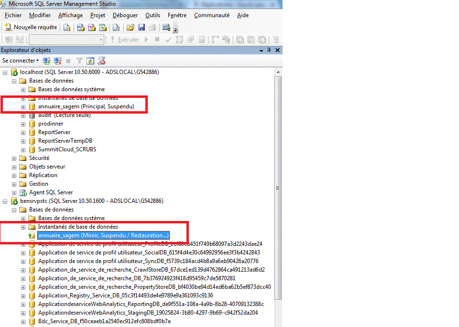This screenshot has height=327, width=459.
Task: Click the Objets serveur folder icon
Action: tap(23, 167)
